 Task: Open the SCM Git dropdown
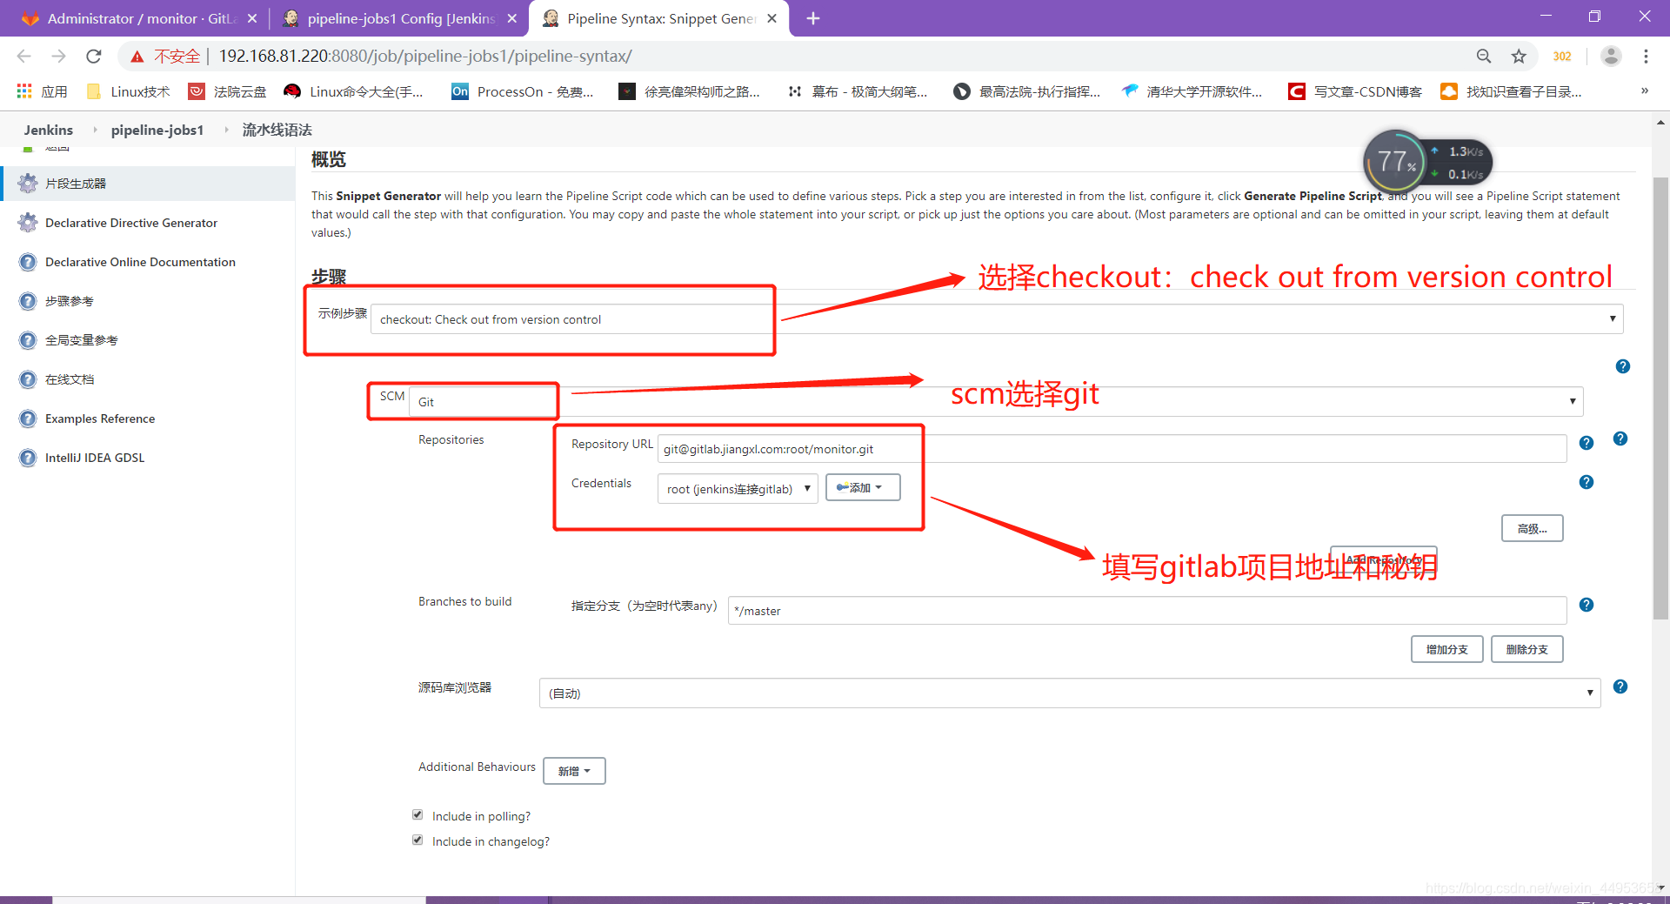click(x=996, y=402)
